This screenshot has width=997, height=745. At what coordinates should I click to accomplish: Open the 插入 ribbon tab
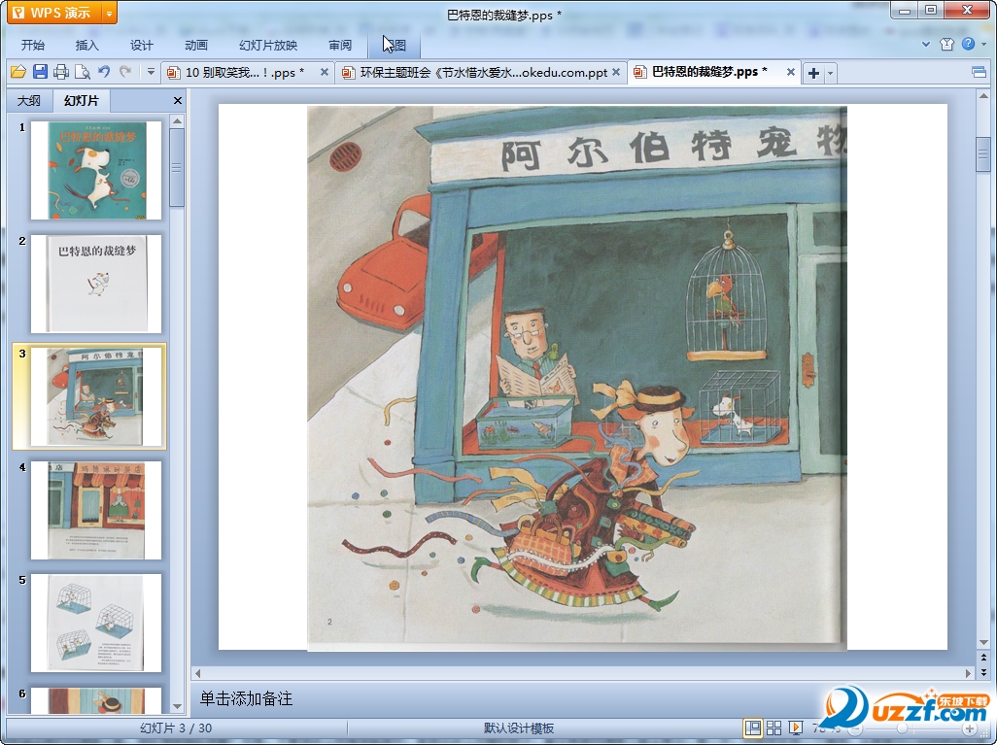87,45
